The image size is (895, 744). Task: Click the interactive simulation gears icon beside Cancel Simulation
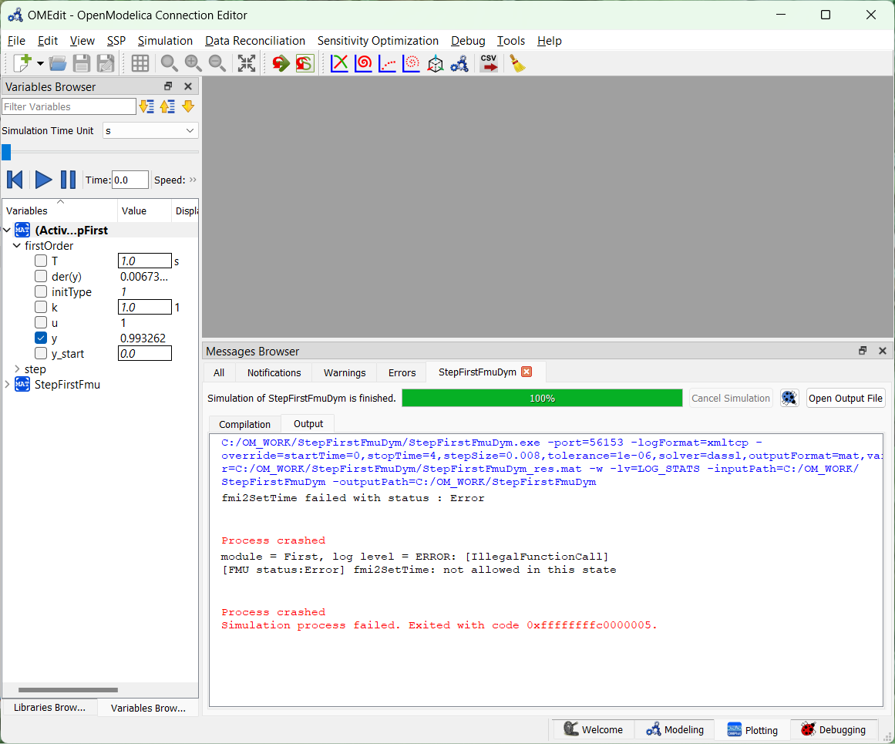[789, 398]
